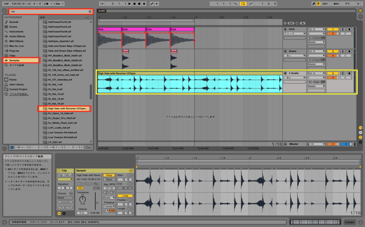The height and width of the screenshot is (227, 365).
Task: Arm the Snare track for recording
Action: [349, 51]
